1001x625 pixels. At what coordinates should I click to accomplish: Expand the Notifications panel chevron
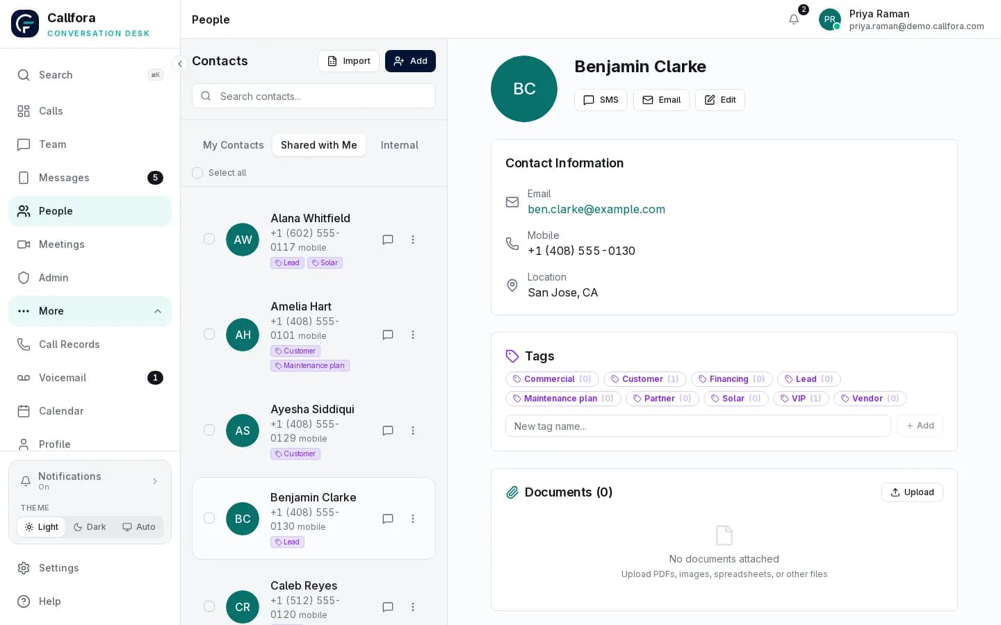[x=155, y=481]
